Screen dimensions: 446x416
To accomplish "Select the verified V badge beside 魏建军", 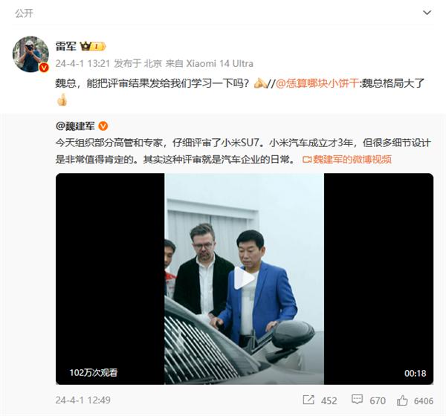I will pos(103,126).
